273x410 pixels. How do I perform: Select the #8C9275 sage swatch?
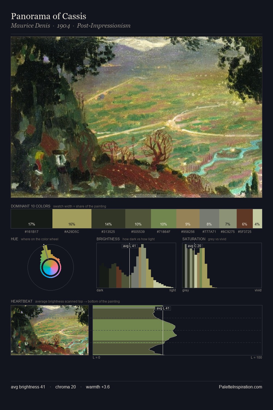point(228,219)
